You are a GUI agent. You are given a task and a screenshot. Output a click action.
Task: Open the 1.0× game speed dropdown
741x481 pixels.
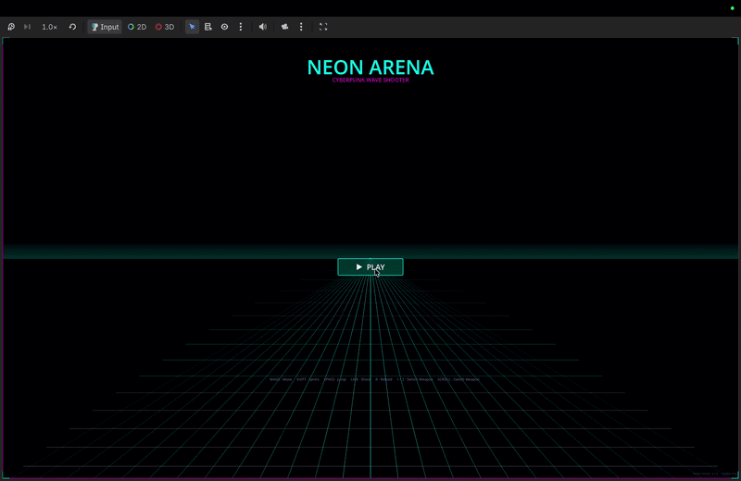pos(49,27)
